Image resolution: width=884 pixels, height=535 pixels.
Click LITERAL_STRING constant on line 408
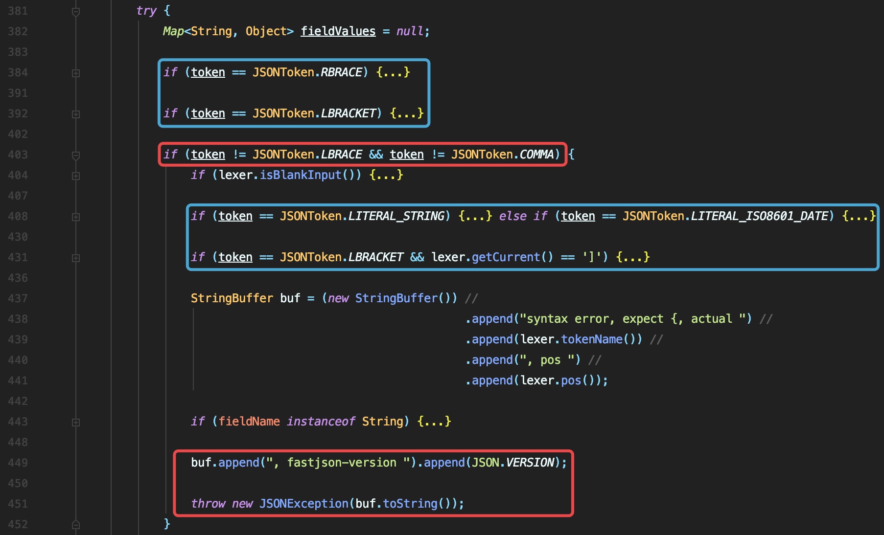coord(396,216)
